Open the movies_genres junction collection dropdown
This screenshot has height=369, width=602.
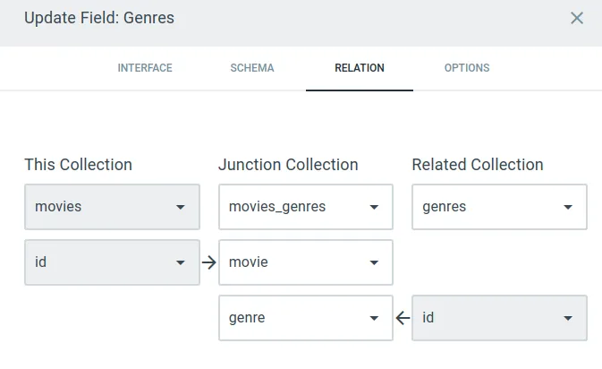(x=305, y=207)
